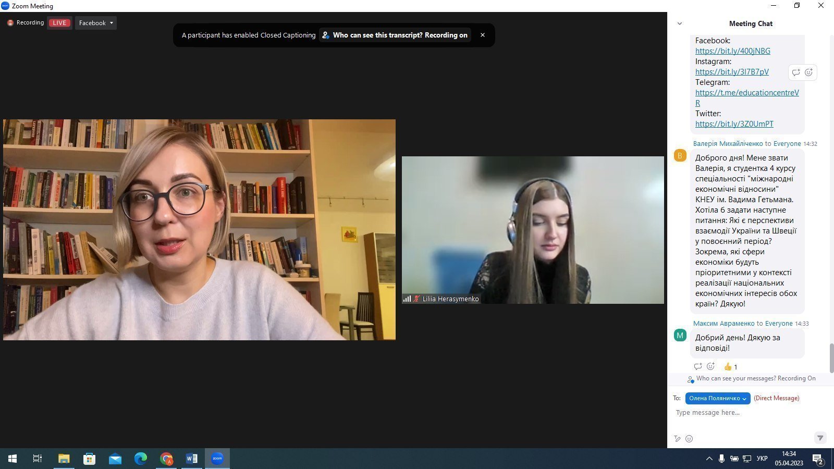Click the emoji icon in chat input
834x469 pixels.
pyautogui.click(x=689, y=439)
